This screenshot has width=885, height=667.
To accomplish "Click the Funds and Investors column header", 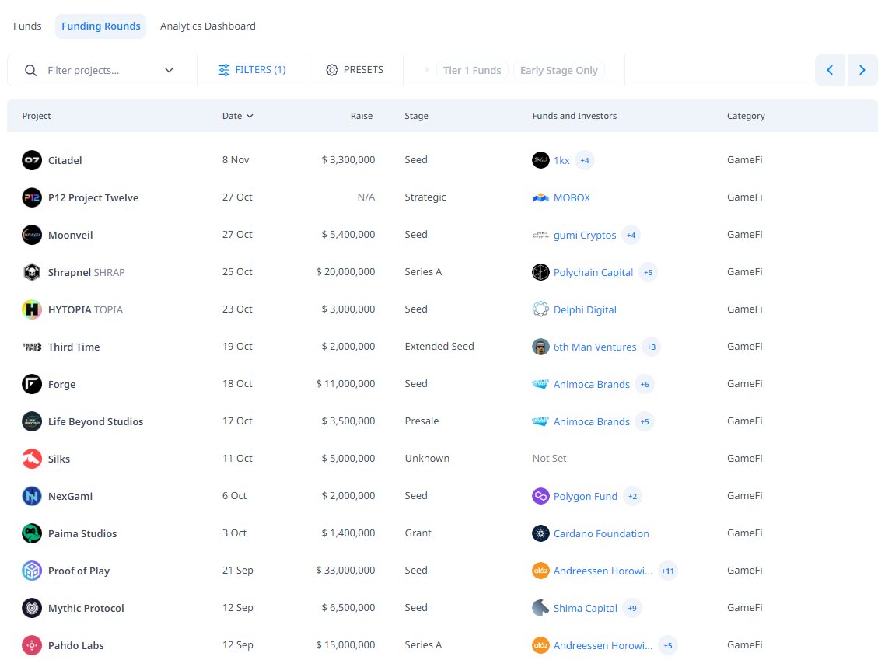I will coord(574,116).
